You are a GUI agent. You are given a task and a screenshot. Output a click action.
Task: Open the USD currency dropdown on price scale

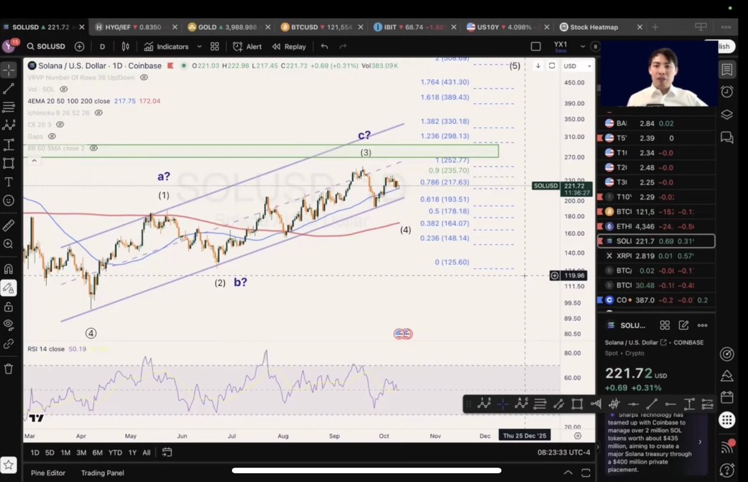click(578, 66)
